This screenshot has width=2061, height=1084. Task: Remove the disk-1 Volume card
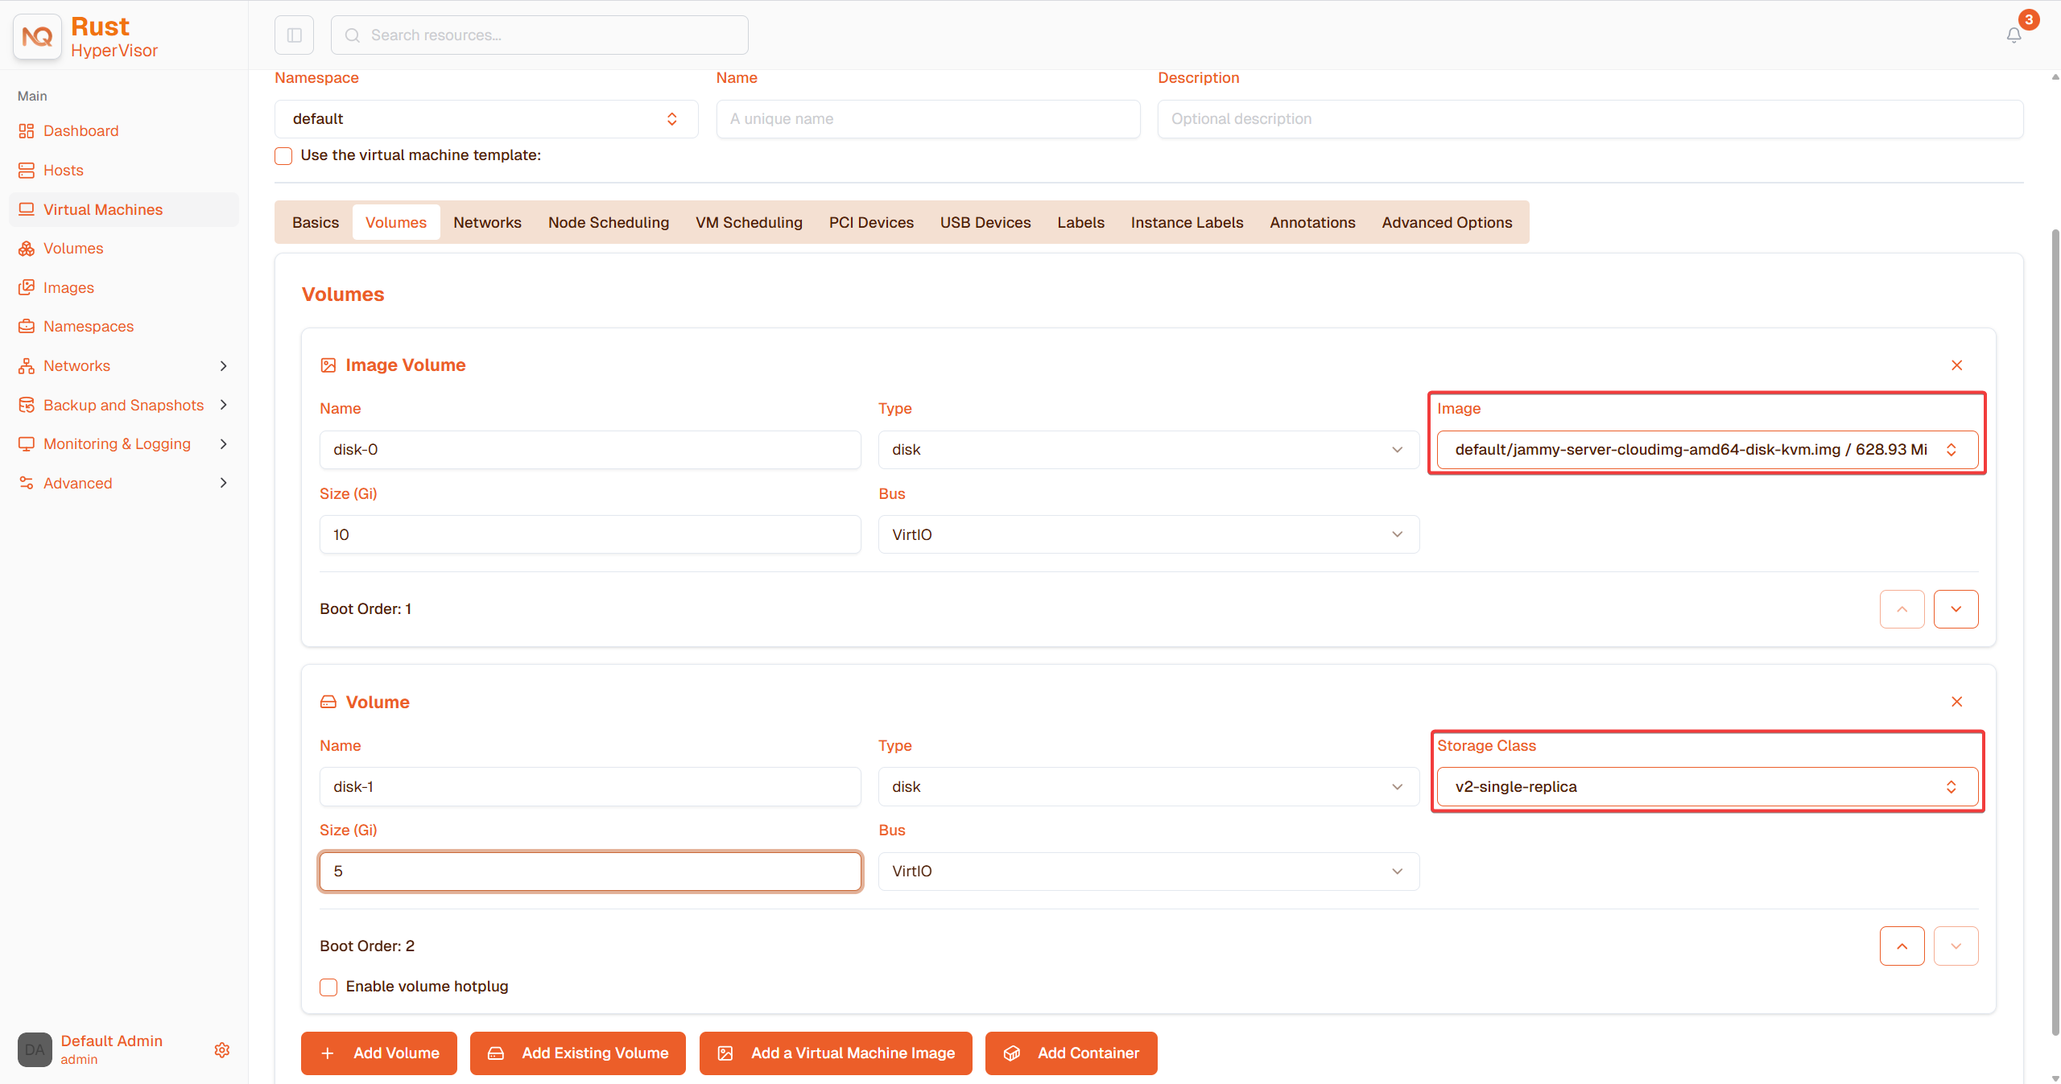coord(1956,702)
